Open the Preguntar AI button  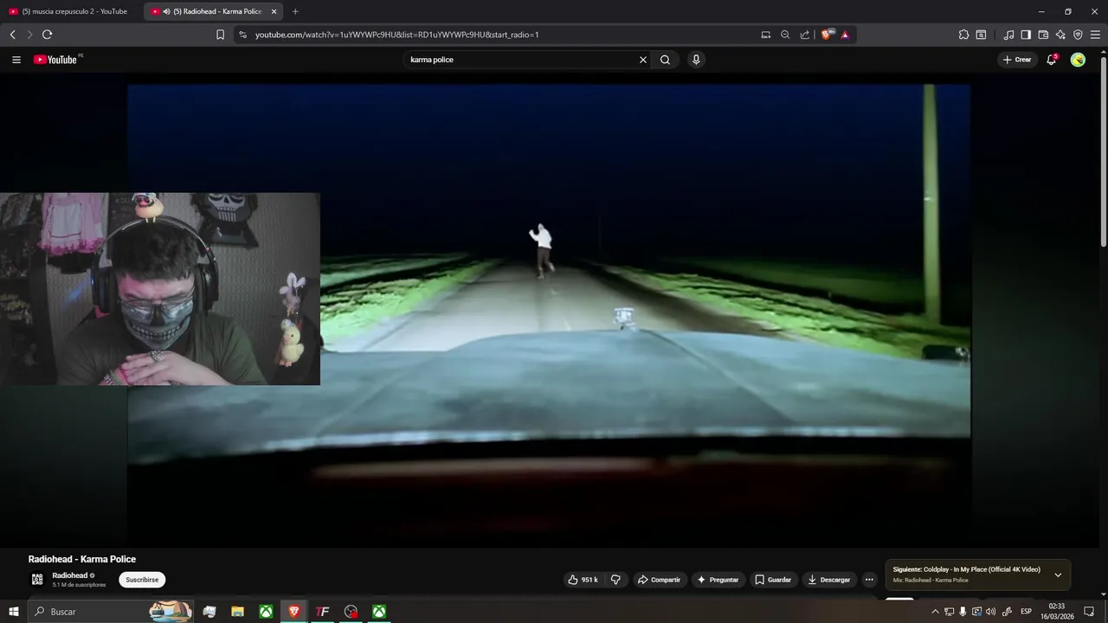pyautogui.click(x=718, y=580)
